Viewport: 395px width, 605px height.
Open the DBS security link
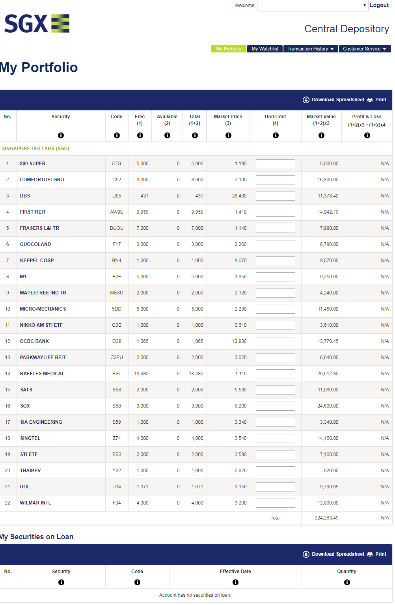(25, 196)
